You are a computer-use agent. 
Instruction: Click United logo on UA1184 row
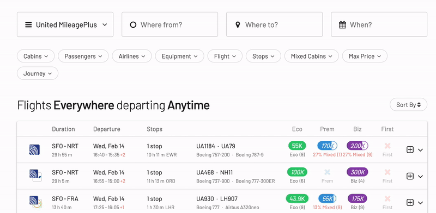click(34, 149)
